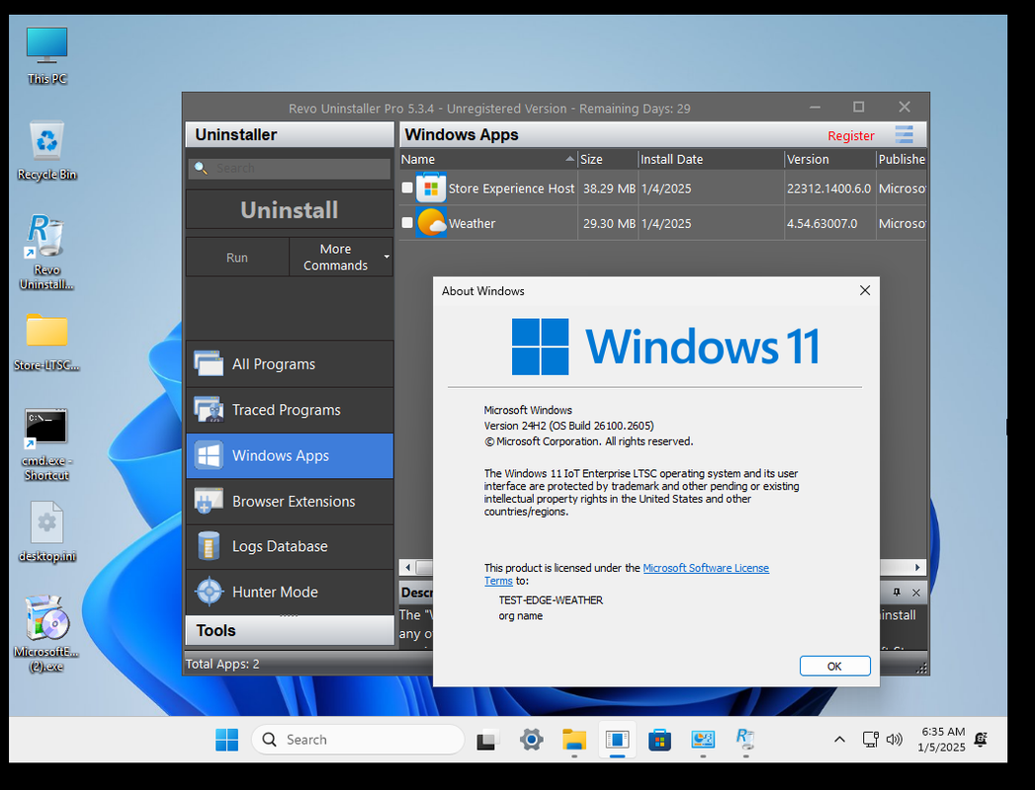The width and height of the screenshot is (1035, 790).
Task: Check the Weather app checkbox
Action: 407,223
